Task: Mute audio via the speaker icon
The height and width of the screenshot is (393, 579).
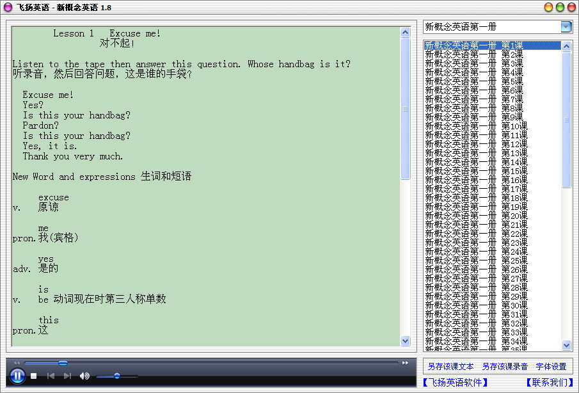Action: pos(84,376)
